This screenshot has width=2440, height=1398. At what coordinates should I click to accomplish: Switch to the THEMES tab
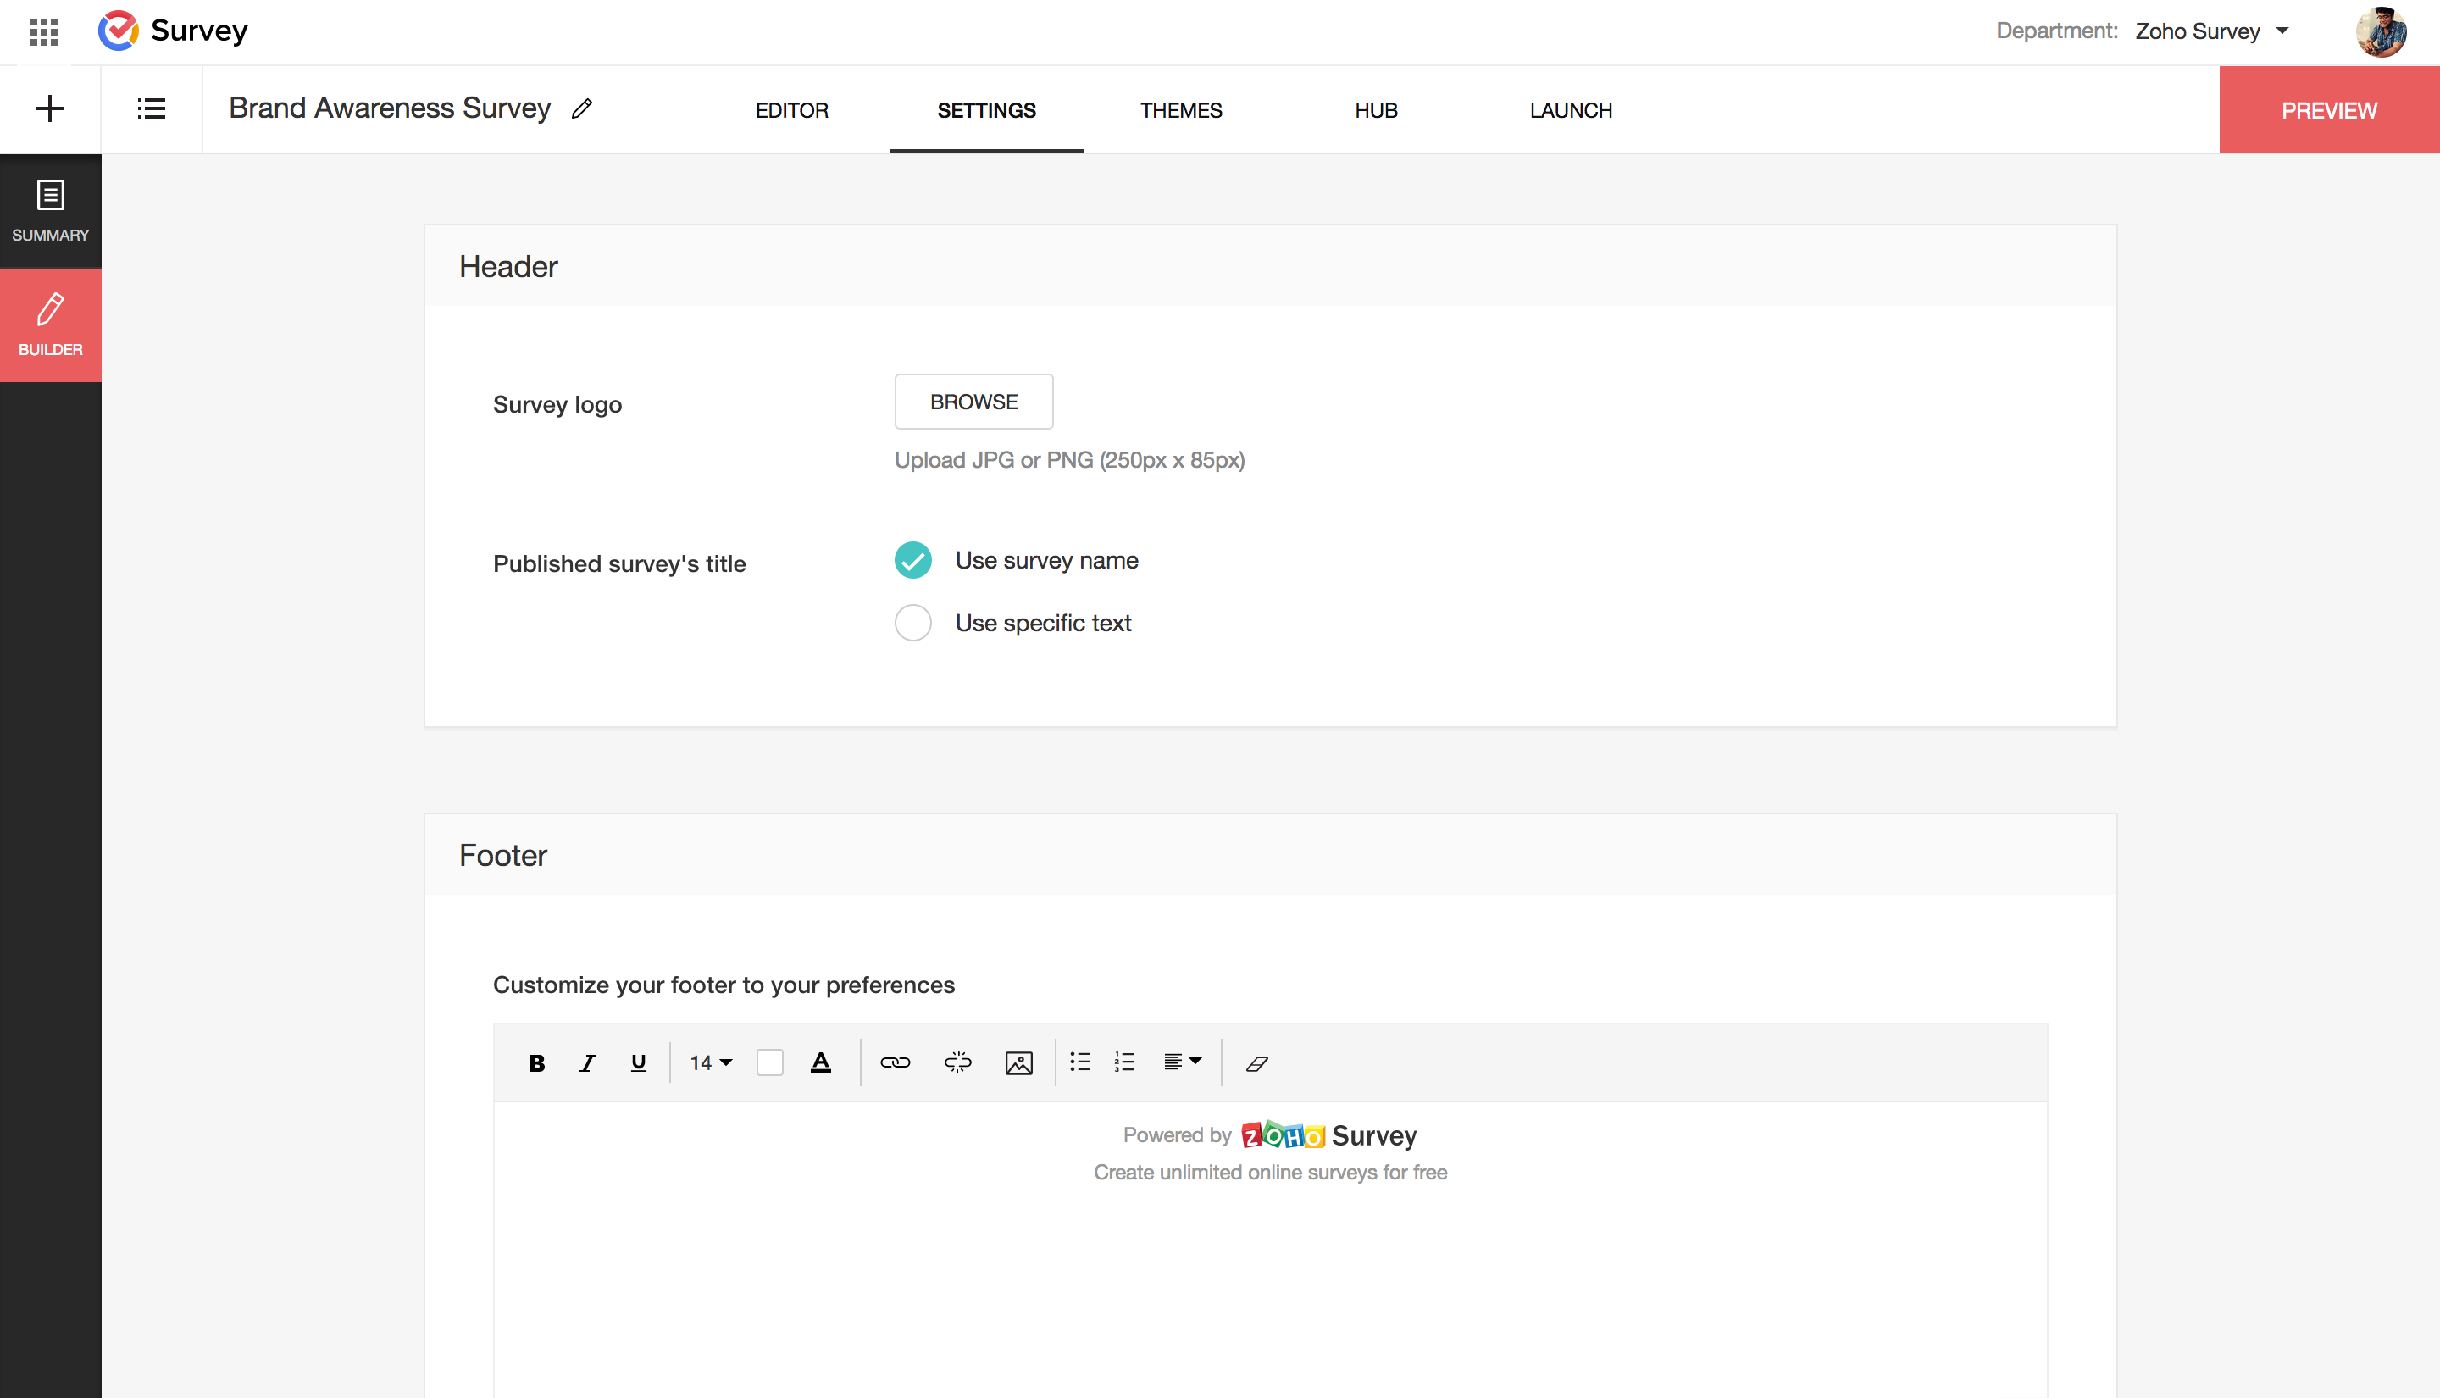tap(1182, 110)
